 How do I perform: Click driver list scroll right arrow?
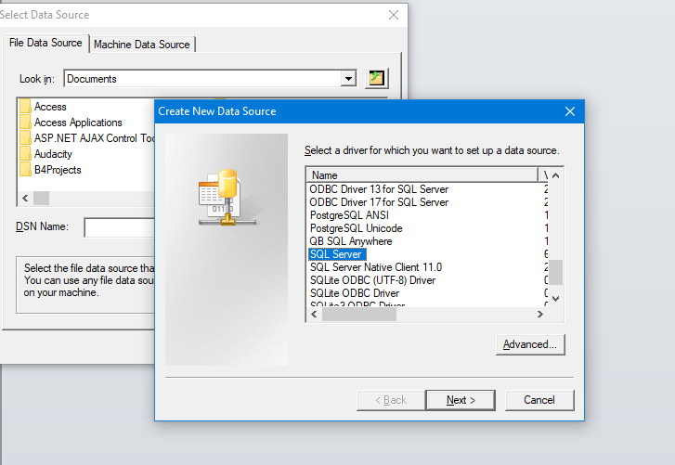540,315
